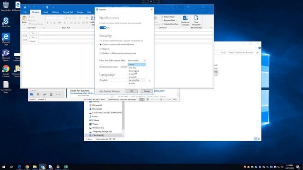Switch to Calendar view in Outlook navigation bar
303x170 pixels.
[x=38, y=94]
